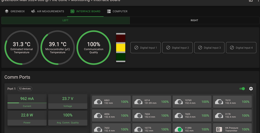The width and height of the screenshot is (260, 133).
Task: Click the 12 devices chip
Action: coord(25,89)
